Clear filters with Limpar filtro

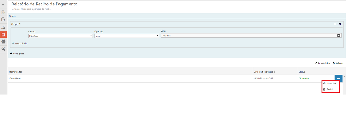pyautogui.click(x=322, y=63)
